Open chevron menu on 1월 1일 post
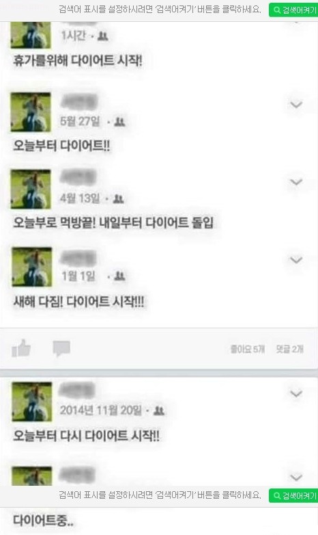This screenshot has height=535, width=318. pyautogui.click(x=296, y=261)
